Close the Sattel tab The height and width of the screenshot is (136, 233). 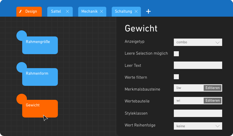click(x=67, y=12)
